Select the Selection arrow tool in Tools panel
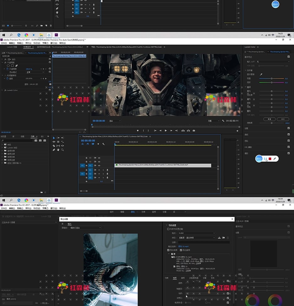Screen dimensions: 294x306 pyautogui.click(x=54, y=138)
